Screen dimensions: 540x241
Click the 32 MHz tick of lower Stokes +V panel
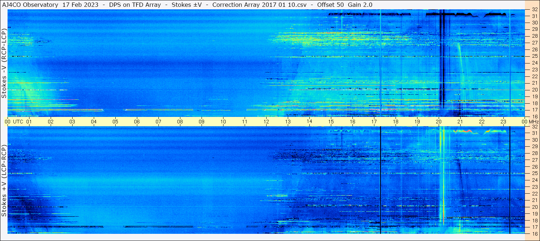[x=535, y=127]
